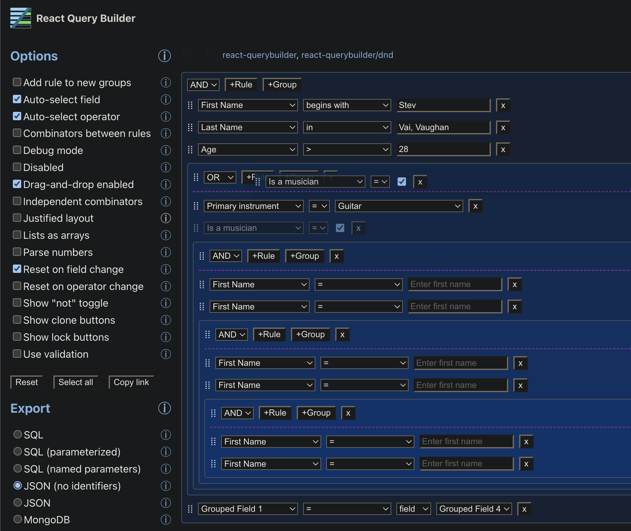Select the SQL export radio button
631x531 pixels.
18,434
